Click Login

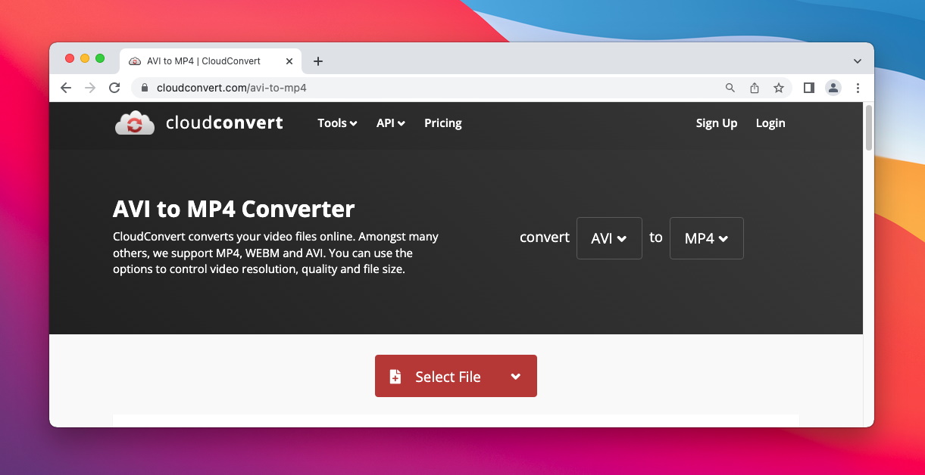(770, 123)
